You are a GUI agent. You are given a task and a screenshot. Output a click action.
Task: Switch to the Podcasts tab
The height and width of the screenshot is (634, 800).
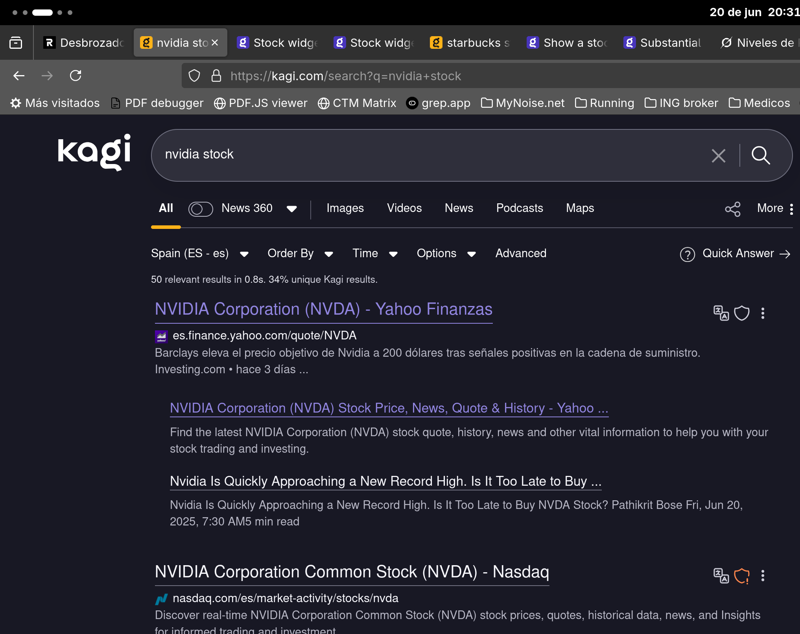click(x=519, y=208)
